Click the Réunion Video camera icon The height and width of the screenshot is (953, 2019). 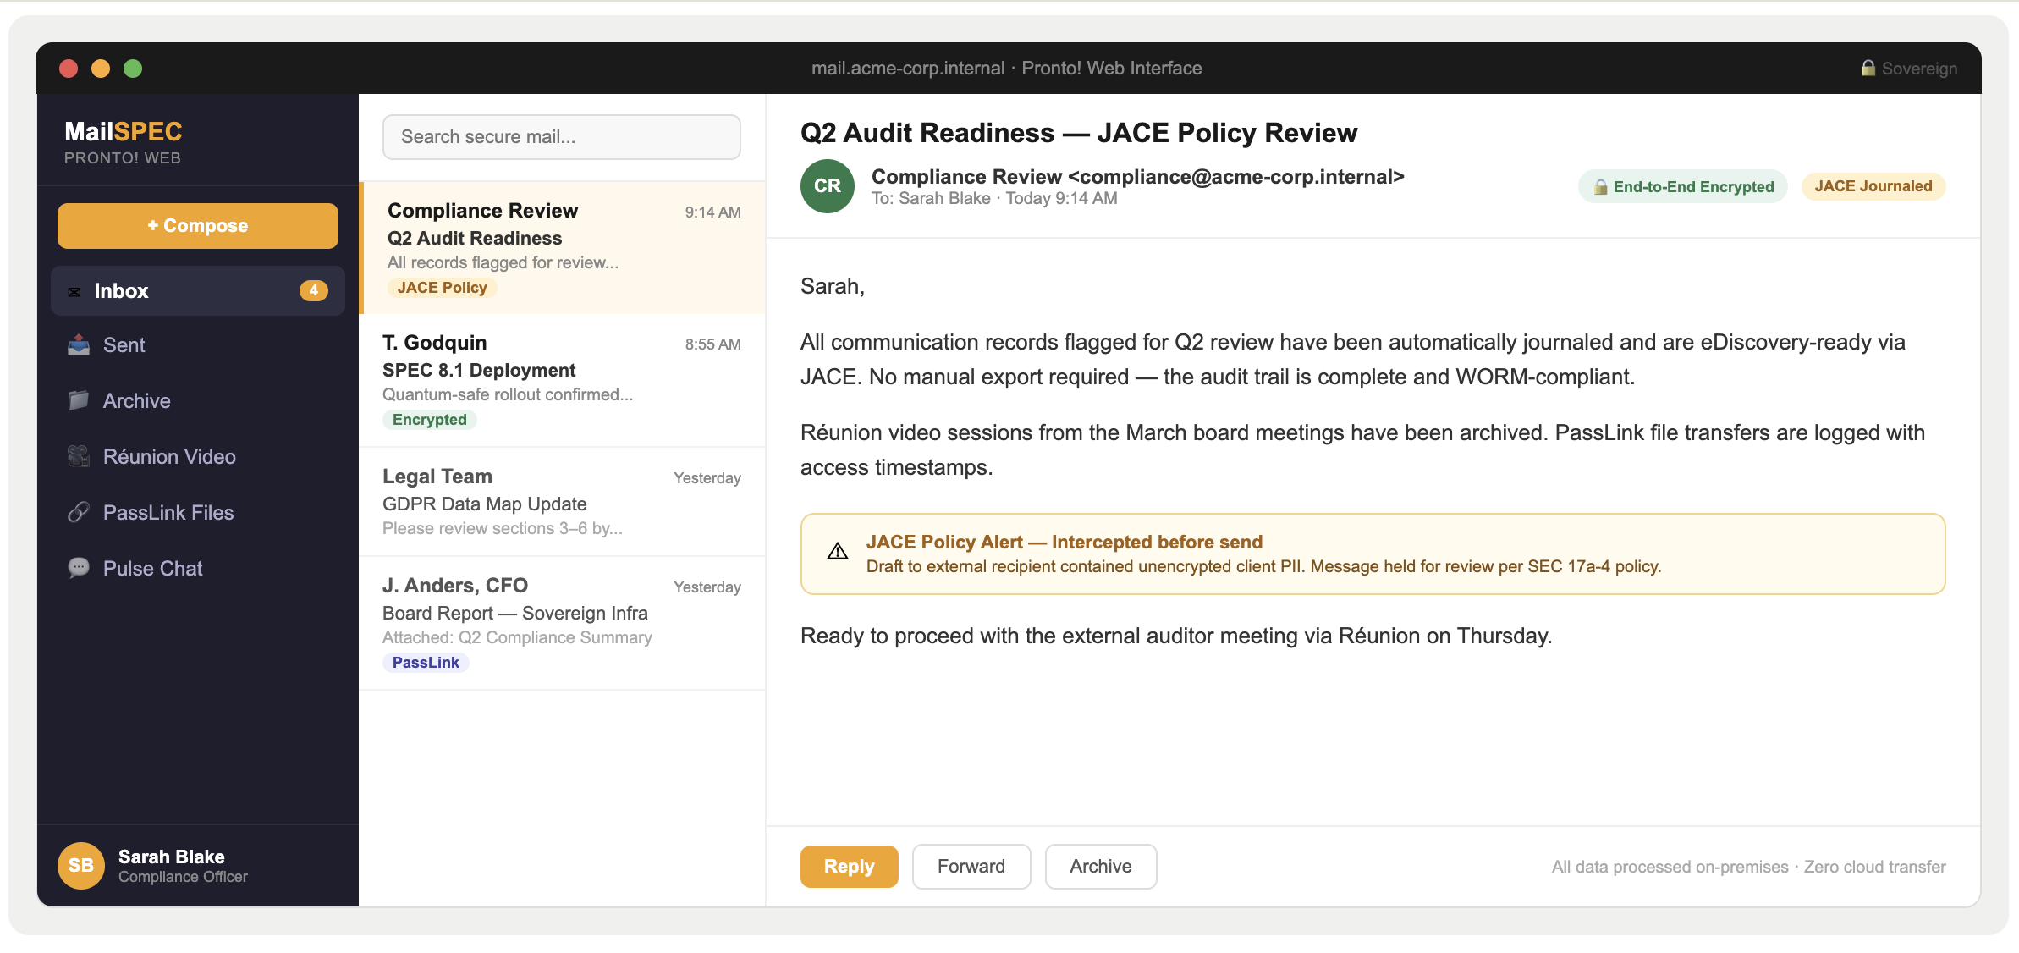click(x=79, y=456)
